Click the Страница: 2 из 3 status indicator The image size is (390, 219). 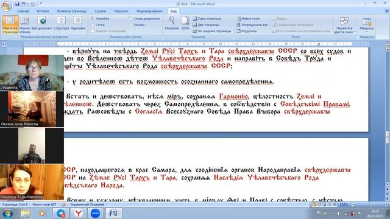point(15,204)
